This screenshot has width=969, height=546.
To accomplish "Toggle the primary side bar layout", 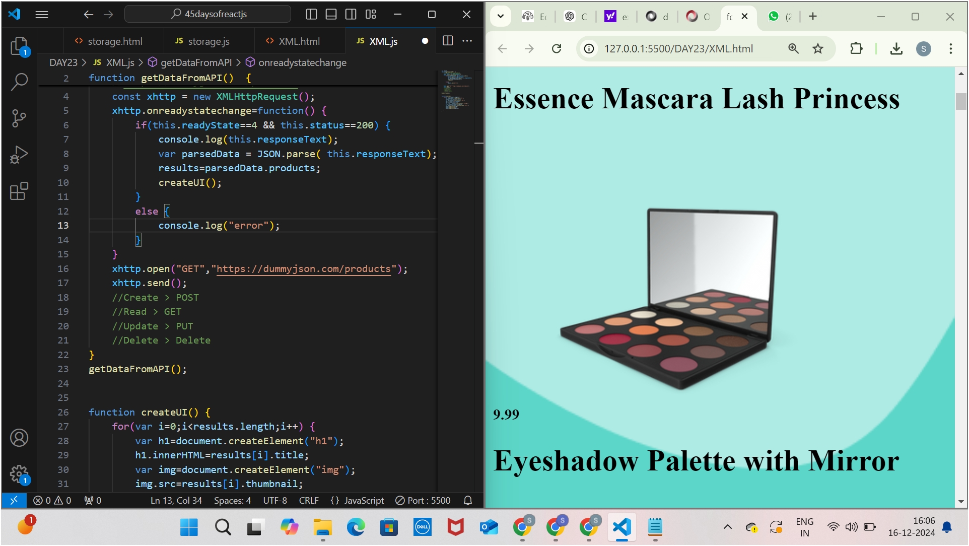I will [x=311, y=14].
